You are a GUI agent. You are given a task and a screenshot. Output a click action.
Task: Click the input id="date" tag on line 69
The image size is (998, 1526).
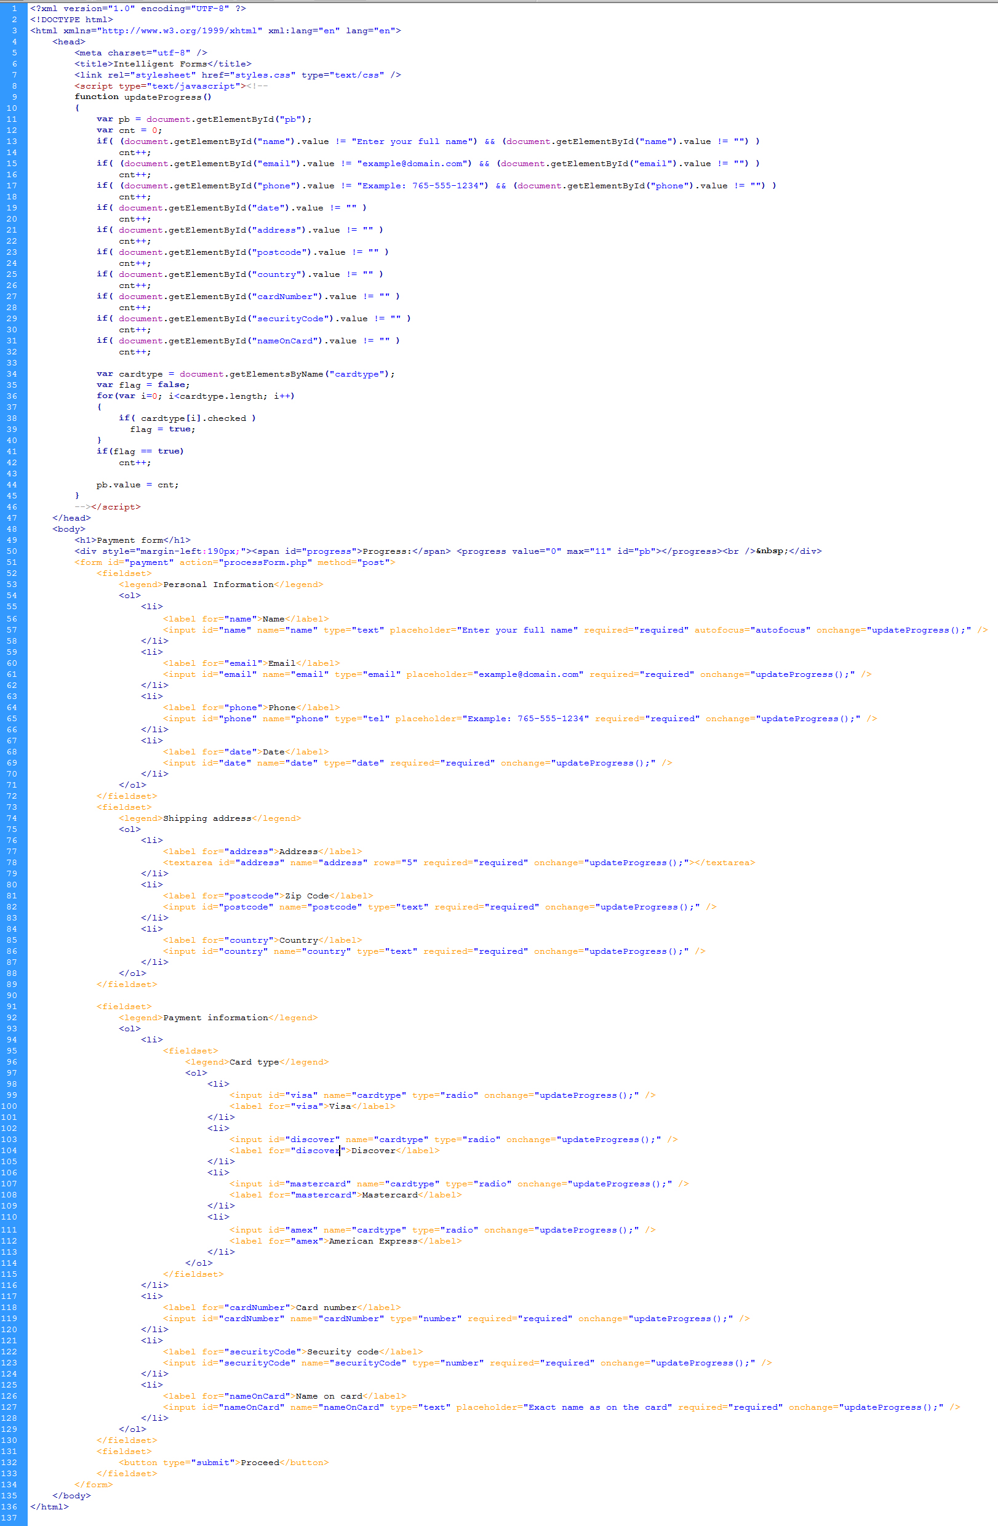[x=417, y=763]
